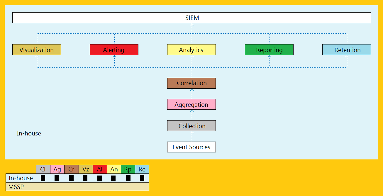Click the Event Sources box
The width and height of the screenshot is (383, 196).
192,147
